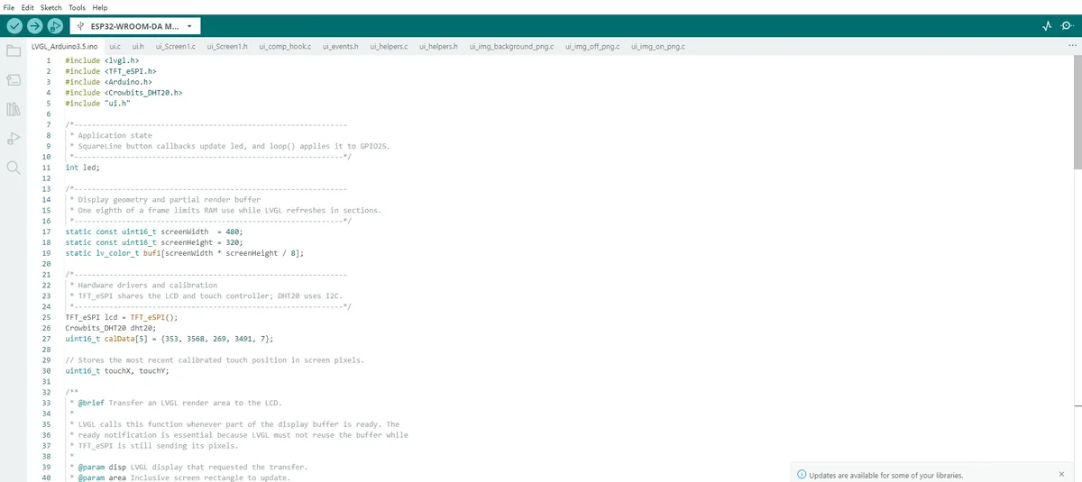The width and height of the screenshot is (1082, 482).
Task: Click the 'TFT_eSPI lcd = TFT_eSPI();' line
Action: [x=122, y=317]
